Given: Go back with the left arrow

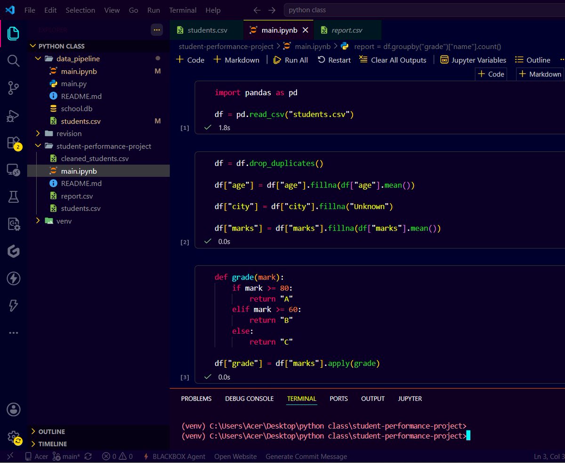Looking at the screenshot, I should point(257,10).
